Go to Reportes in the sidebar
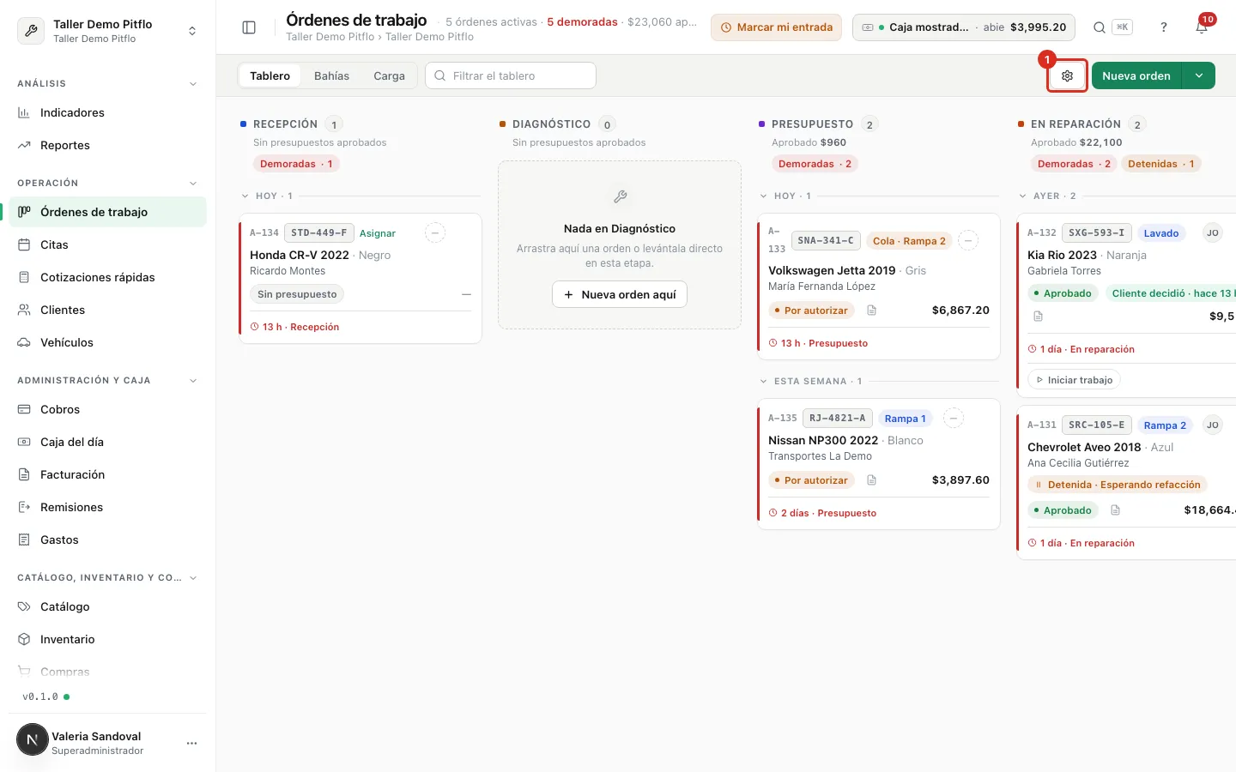 pyautogui.click(x=107, y=145)
